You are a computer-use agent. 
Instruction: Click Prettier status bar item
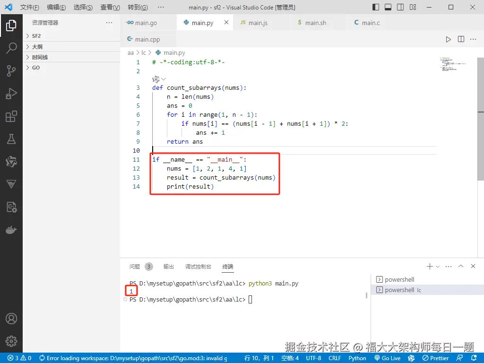coord(435,358)
